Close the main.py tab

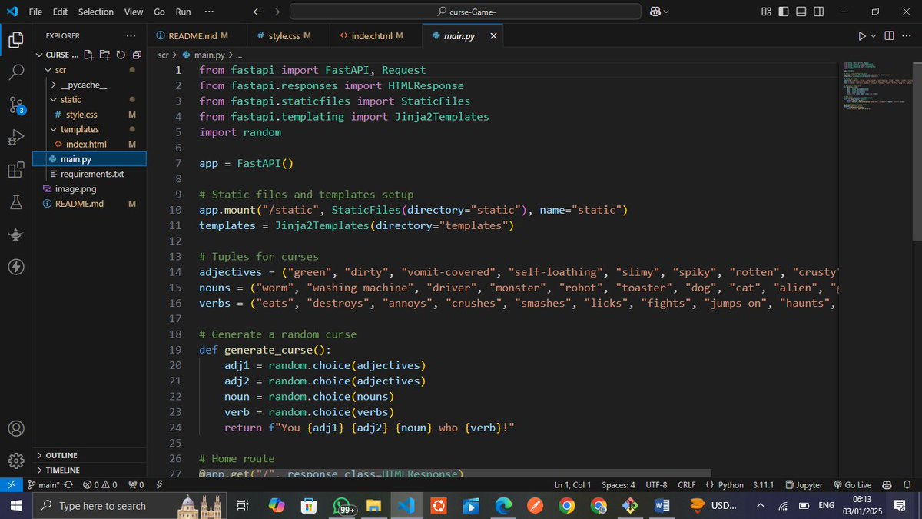click(493, 35)
